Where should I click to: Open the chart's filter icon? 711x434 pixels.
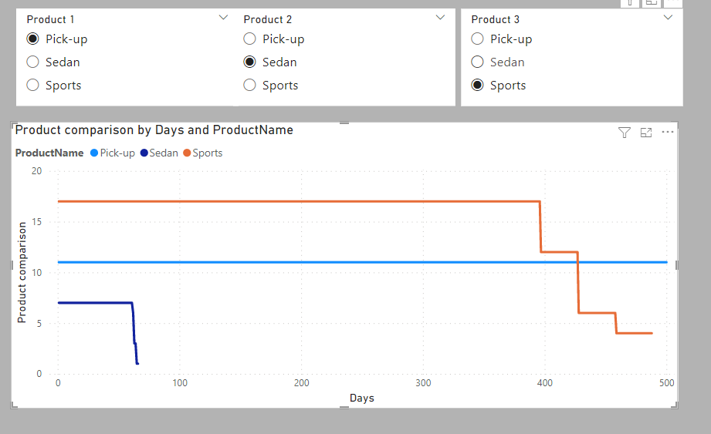(x=625, y=132)
